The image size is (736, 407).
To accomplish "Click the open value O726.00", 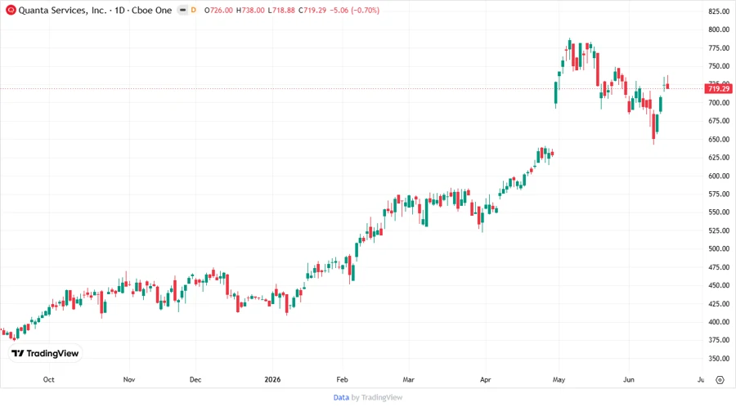I will coord(218,11).
